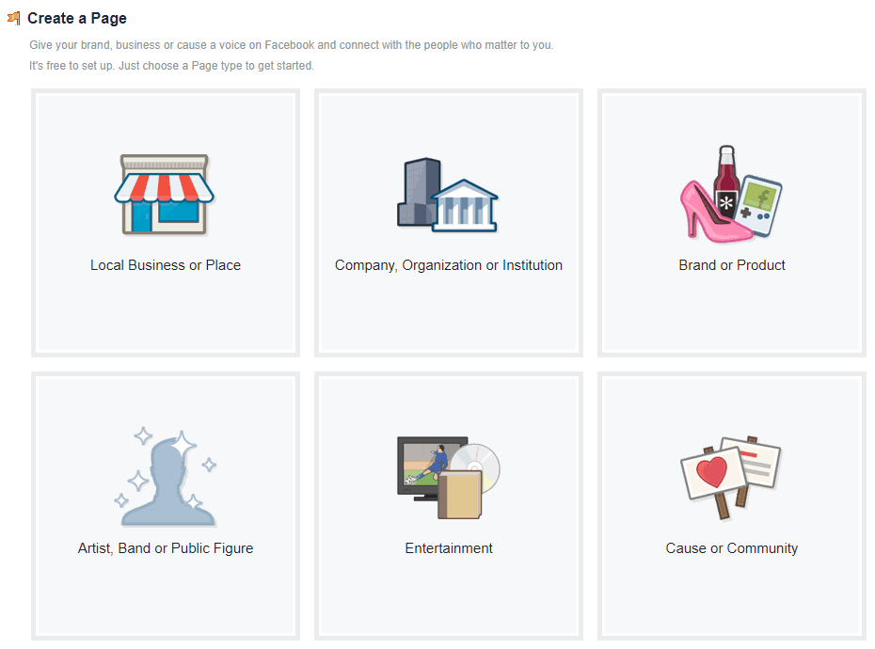
Task: Pick the Cause or Community label
Action: click(x=732, y=548)
